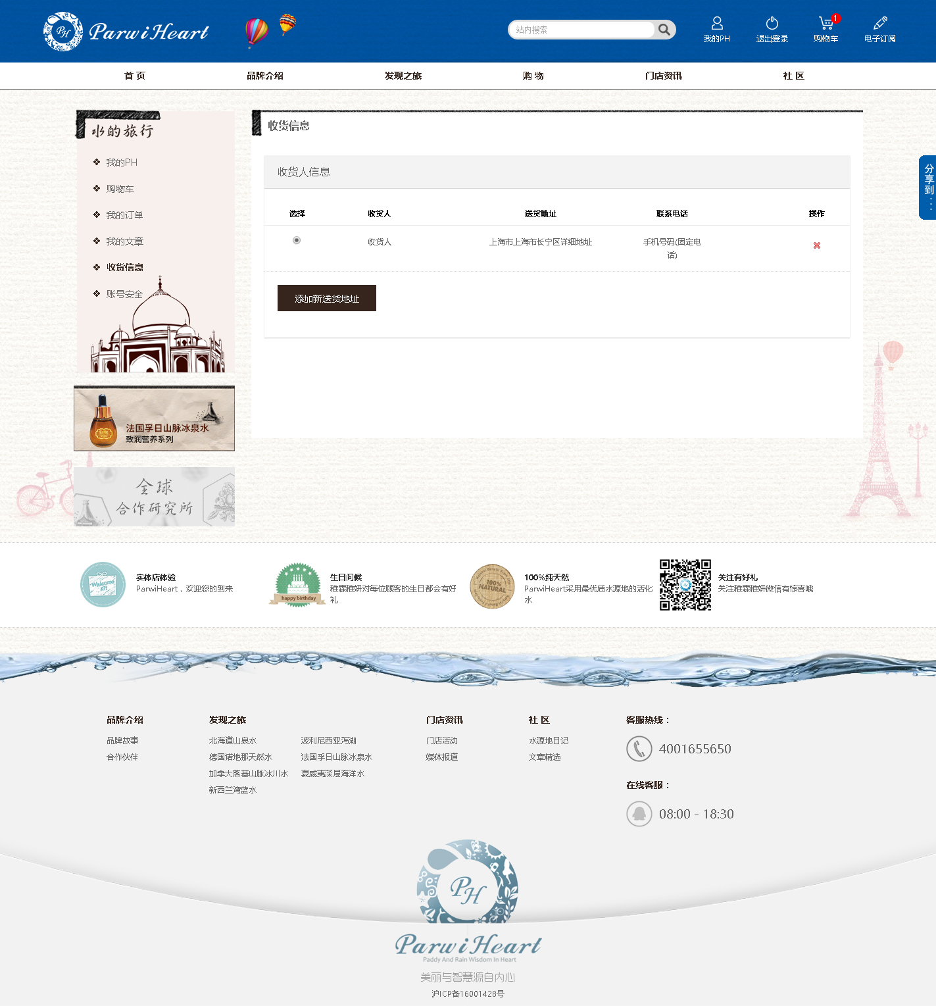Click the 电子订阅 pen icon

tap(880, 24)
